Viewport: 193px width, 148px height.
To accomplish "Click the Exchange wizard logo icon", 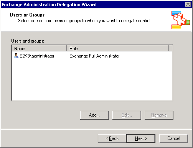I will point(181,20).
